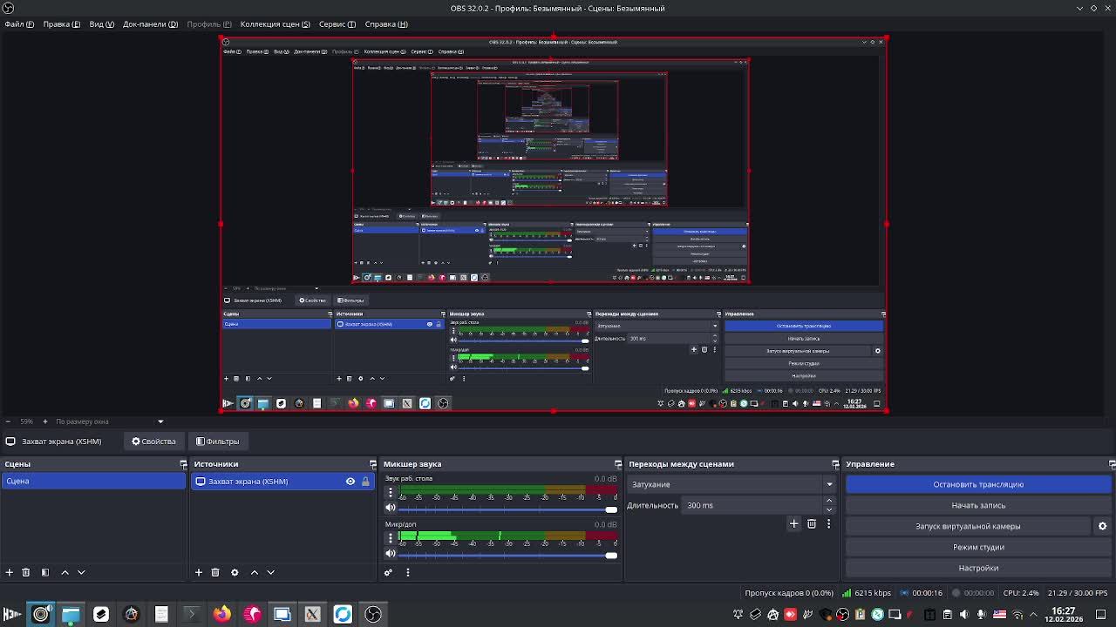Open audio mixer menu at panel bottom
This screenshot has height=627, width=1116.
[x=407, y=572]
